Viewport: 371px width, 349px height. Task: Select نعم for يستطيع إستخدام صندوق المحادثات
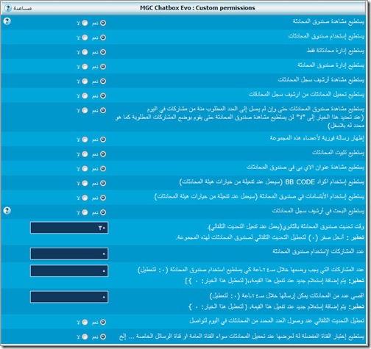click(x=103, y=37)
